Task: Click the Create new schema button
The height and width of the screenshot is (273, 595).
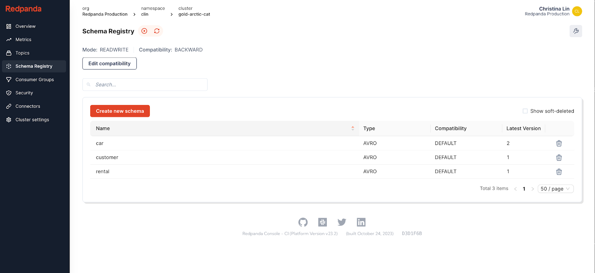Action: (120, 111)
